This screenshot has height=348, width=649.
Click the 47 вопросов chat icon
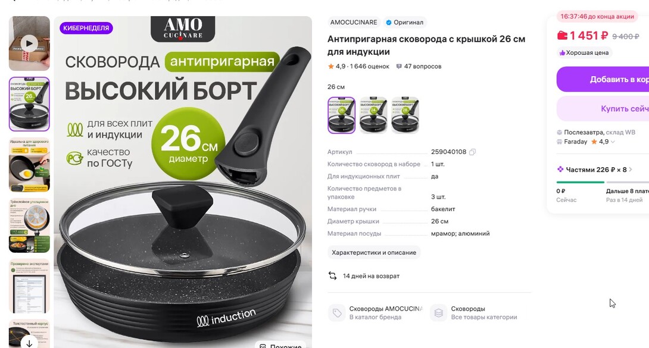(x=399, y=66)
